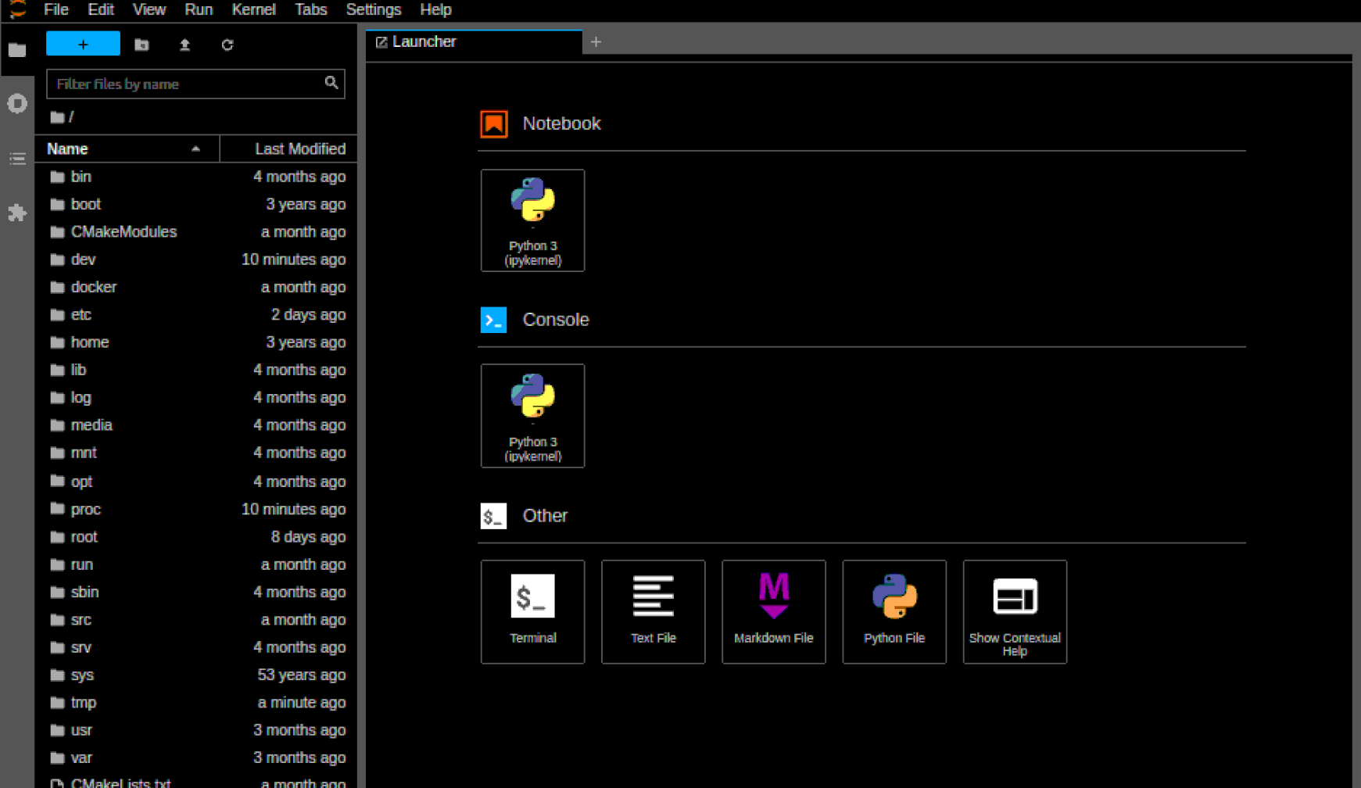Launch a Python 3 (ipykernel) Notebook
Screen dimensions: 1361x788
tap(532, 220)
